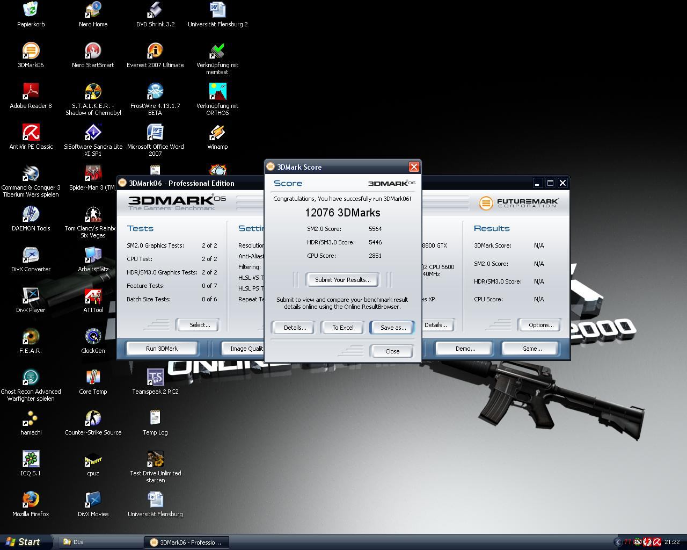The image size is (687, 550).
Task: Launch S.T.A.L.K.E.R. Shadow of Chernobyl
Action: pos(93,91)
